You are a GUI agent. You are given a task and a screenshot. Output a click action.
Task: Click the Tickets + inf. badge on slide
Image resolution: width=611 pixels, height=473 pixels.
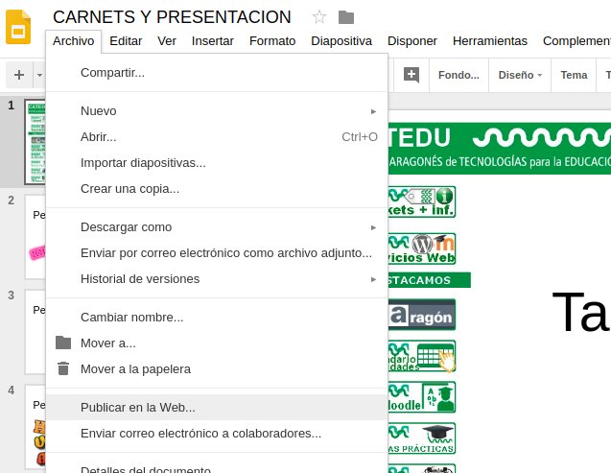coord(422,201)
